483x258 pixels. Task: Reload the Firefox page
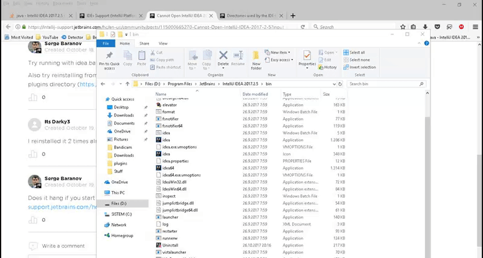pyautogui.click(x=303, y=27)
